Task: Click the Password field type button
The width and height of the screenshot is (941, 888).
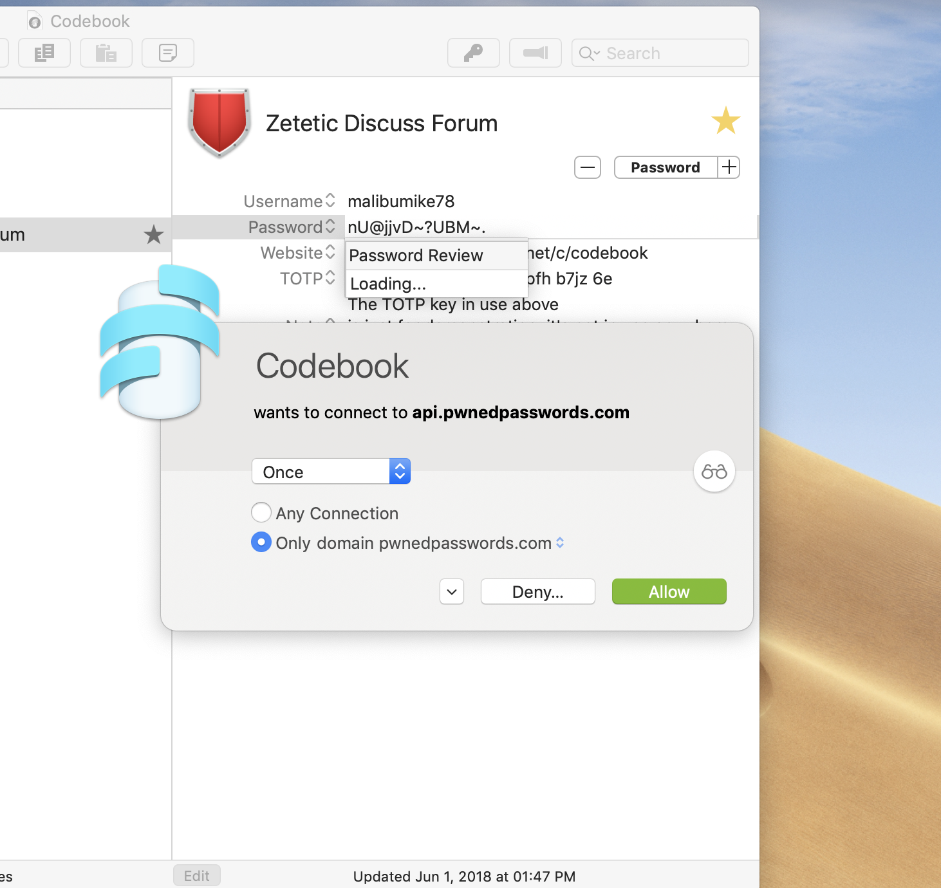Action: [x=666, y=167]
